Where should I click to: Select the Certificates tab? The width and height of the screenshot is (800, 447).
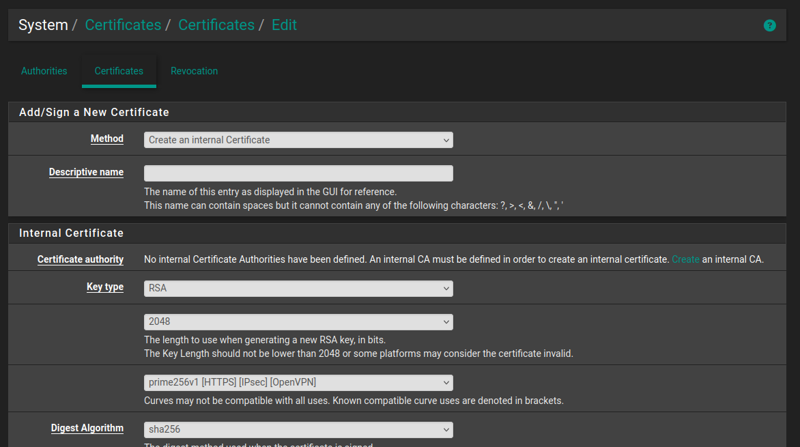pyautogui.click(x=119, y=71)
